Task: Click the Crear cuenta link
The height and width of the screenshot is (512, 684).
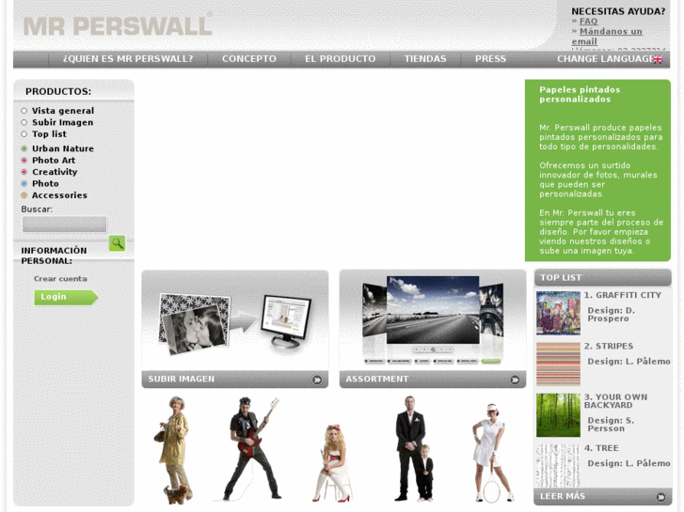Action: click(x=60, y=279)
